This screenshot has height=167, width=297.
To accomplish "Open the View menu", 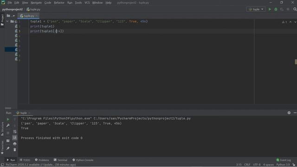I will (x=25, y=3).
